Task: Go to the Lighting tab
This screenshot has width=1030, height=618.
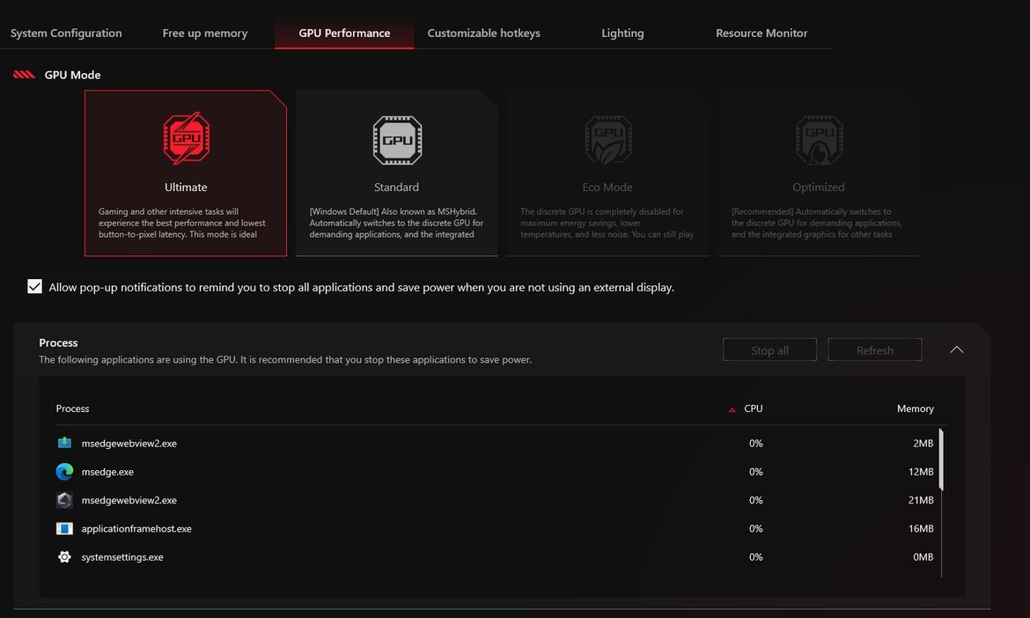Action: point(622,33)
